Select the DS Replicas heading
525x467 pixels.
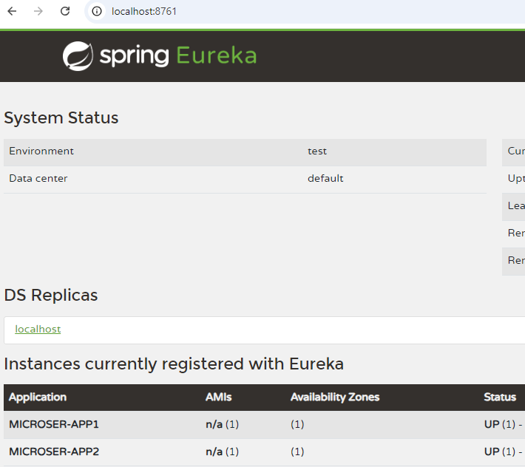coord(51,295)
